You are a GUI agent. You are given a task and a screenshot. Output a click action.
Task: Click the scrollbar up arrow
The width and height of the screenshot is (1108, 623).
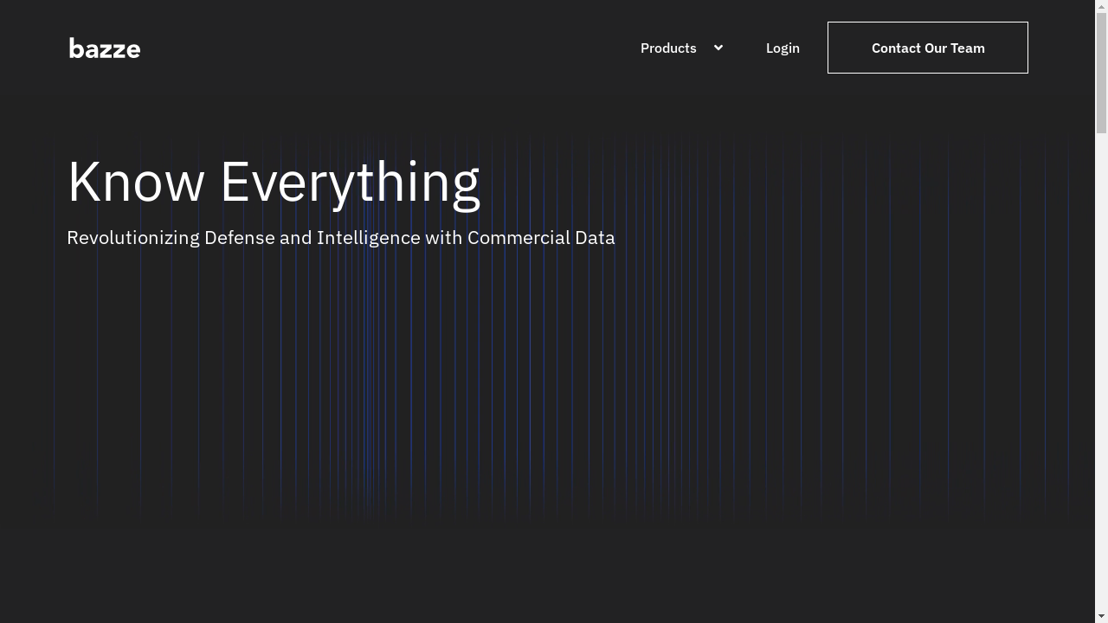tap(1101, 6)
